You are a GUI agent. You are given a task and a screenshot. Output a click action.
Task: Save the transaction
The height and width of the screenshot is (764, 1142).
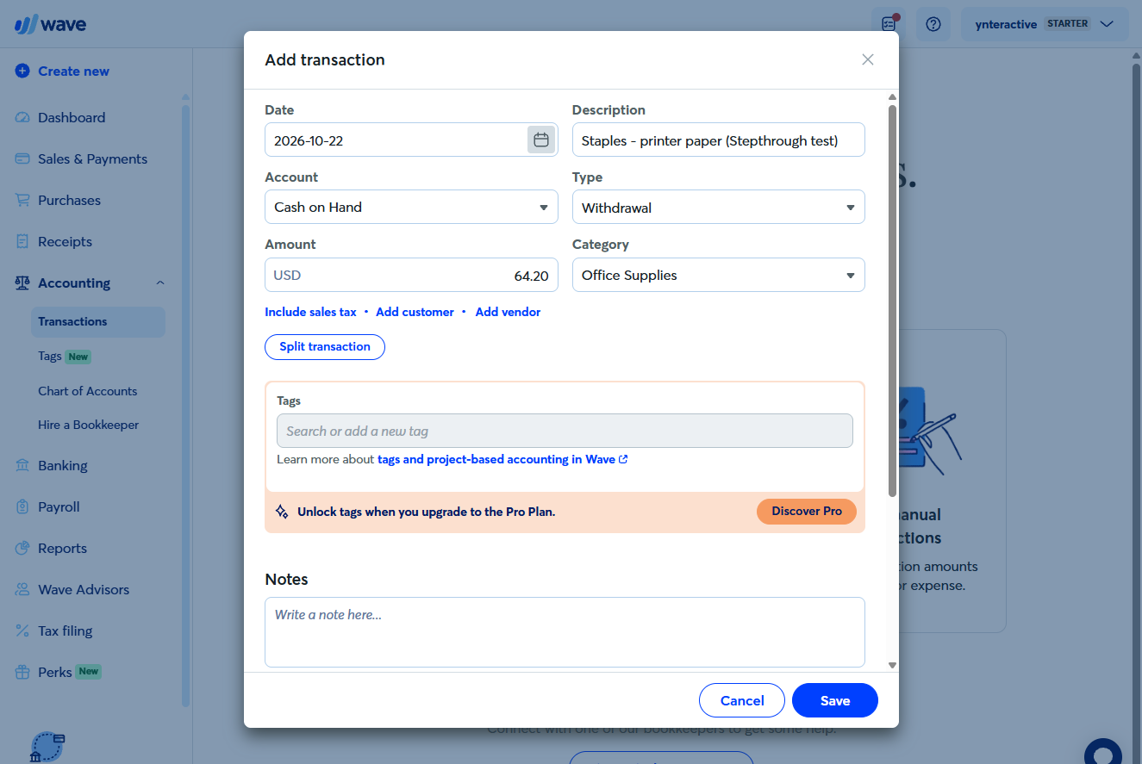pos(835,700)
